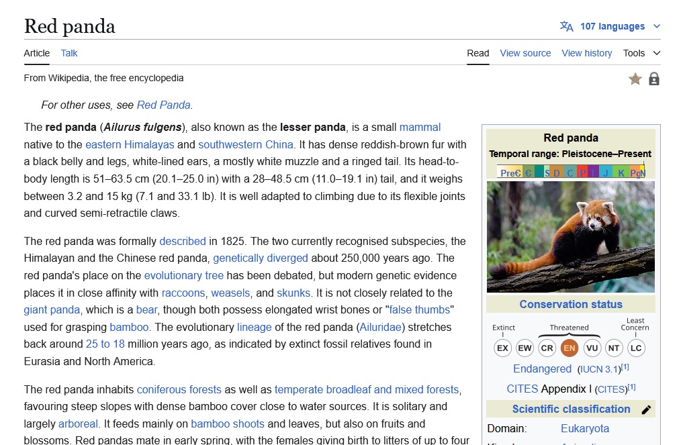681x445 pixels.
Task: Select the VU status circle
Action: [592, 348]
